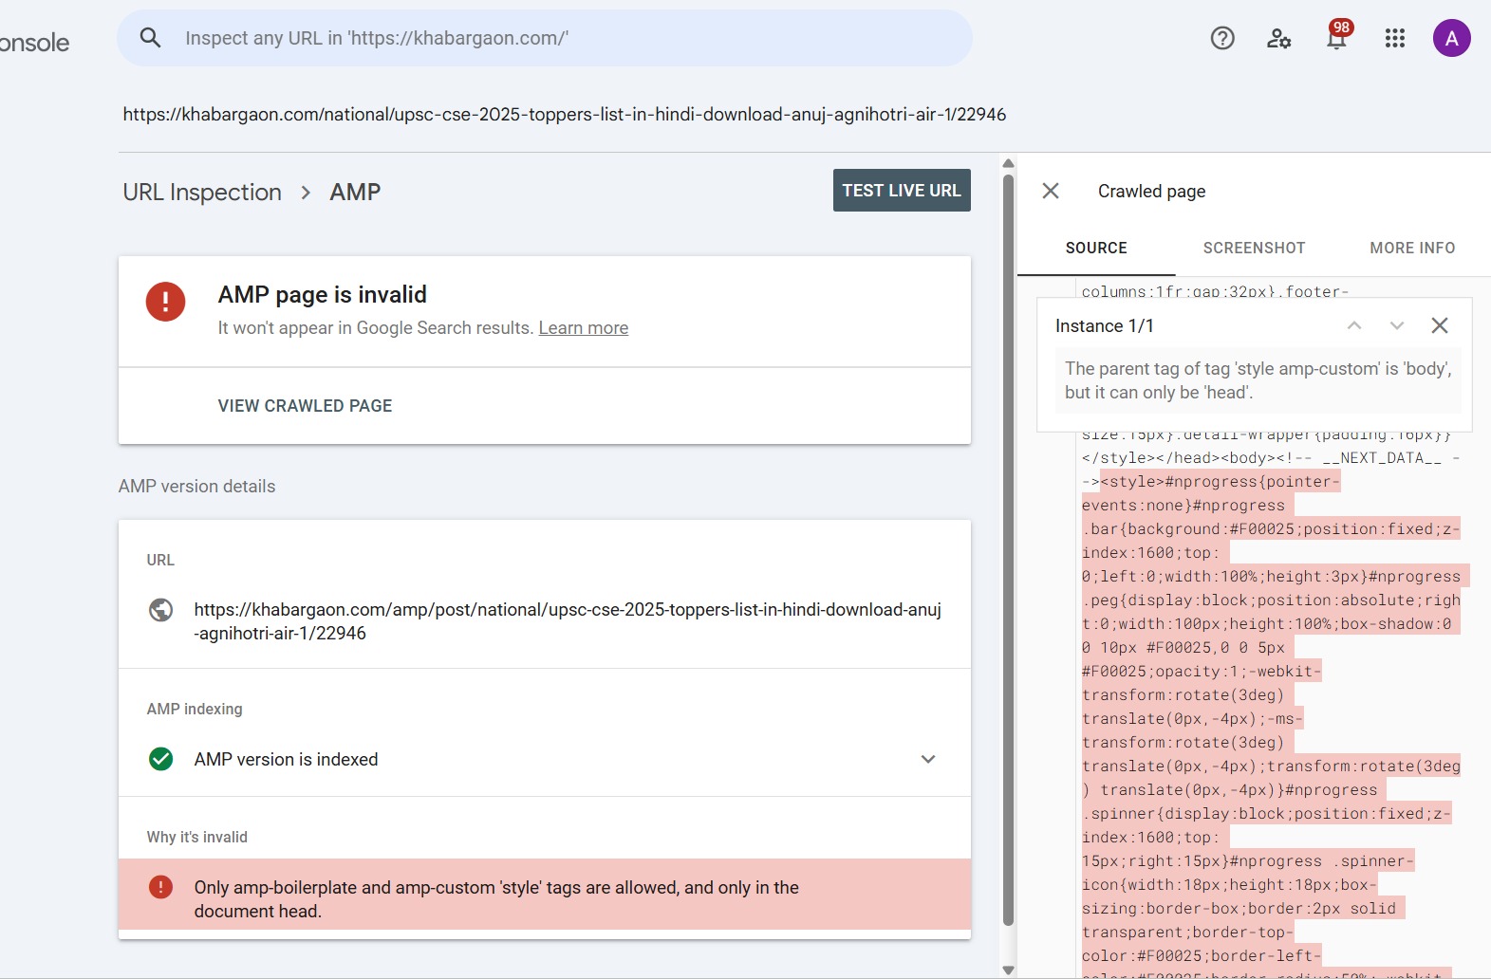1491x979 pixels.
Task: Open notifications bell with 98 badge
Action: (x=1336, y=38)
